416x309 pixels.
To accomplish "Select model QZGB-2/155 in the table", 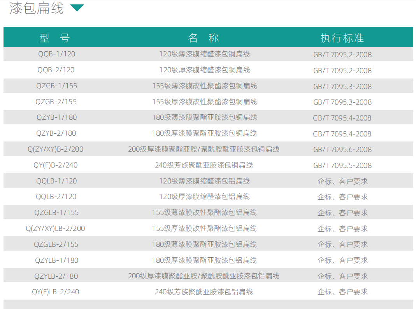I will (56, 102).
